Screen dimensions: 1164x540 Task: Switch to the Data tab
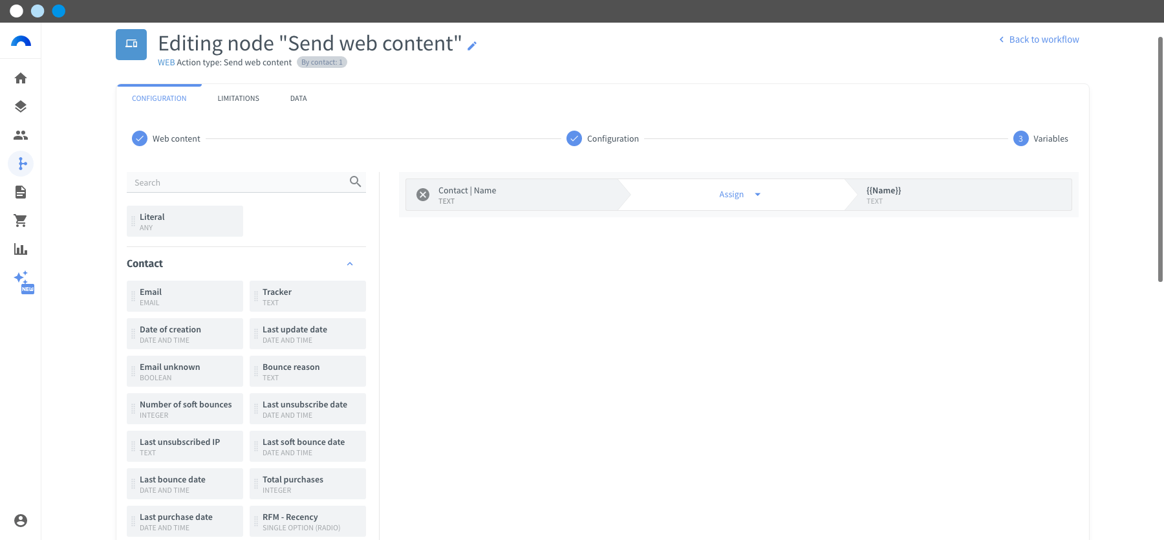[x=298, y=98]
